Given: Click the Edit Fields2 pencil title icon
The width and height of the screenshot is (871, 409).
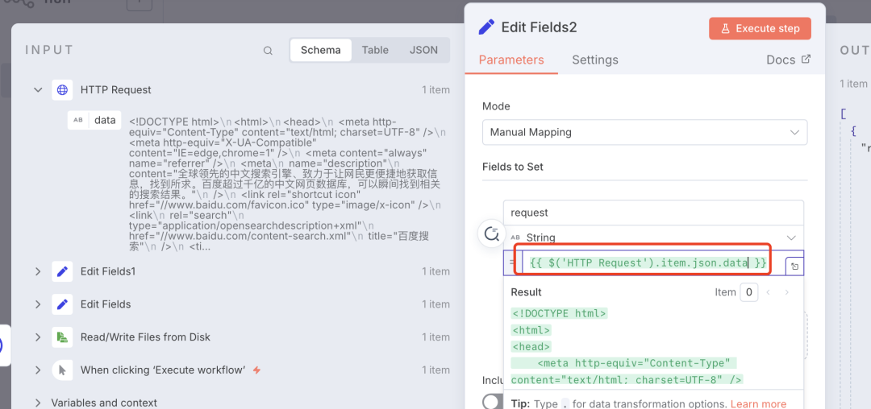Looking at the screenshot, I should (x=486, y=27).
